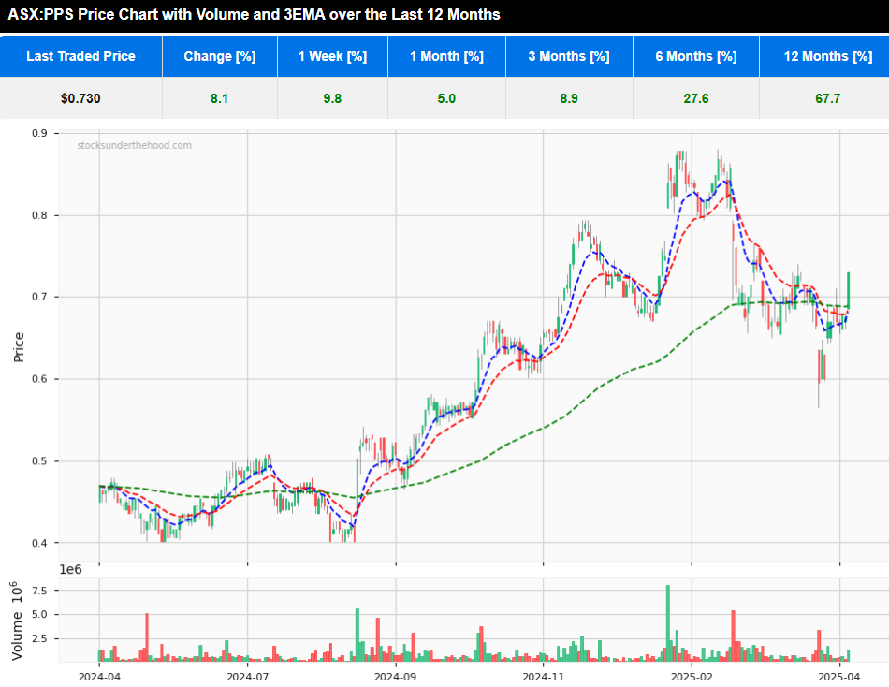Image resolution: width=889 pixels, height=687 pixels.
Task: Click the 2025-04 date axis label
Action: click(x=839, y=677)
